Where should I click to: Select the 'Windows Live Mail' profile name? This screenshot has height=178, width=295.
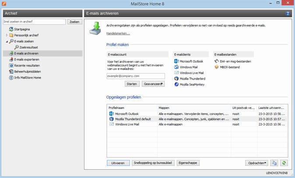point(127,124)
